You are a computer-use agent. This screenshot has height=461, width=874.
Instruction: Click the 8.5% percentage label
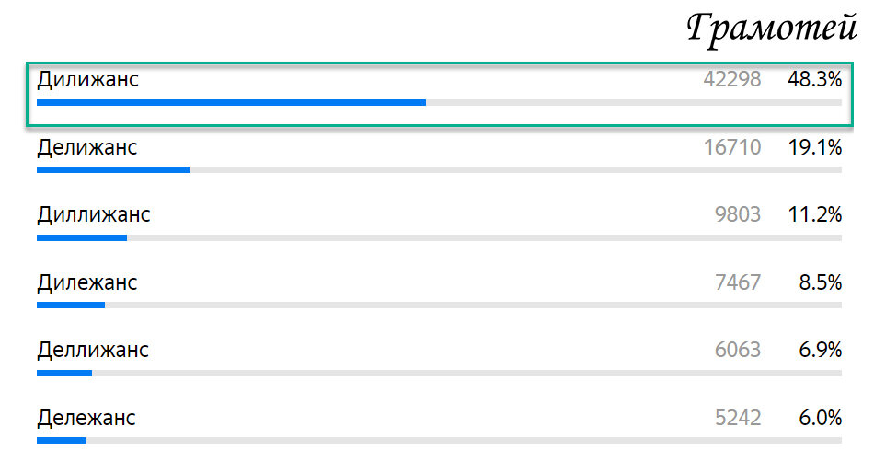(x=820, y=283)
